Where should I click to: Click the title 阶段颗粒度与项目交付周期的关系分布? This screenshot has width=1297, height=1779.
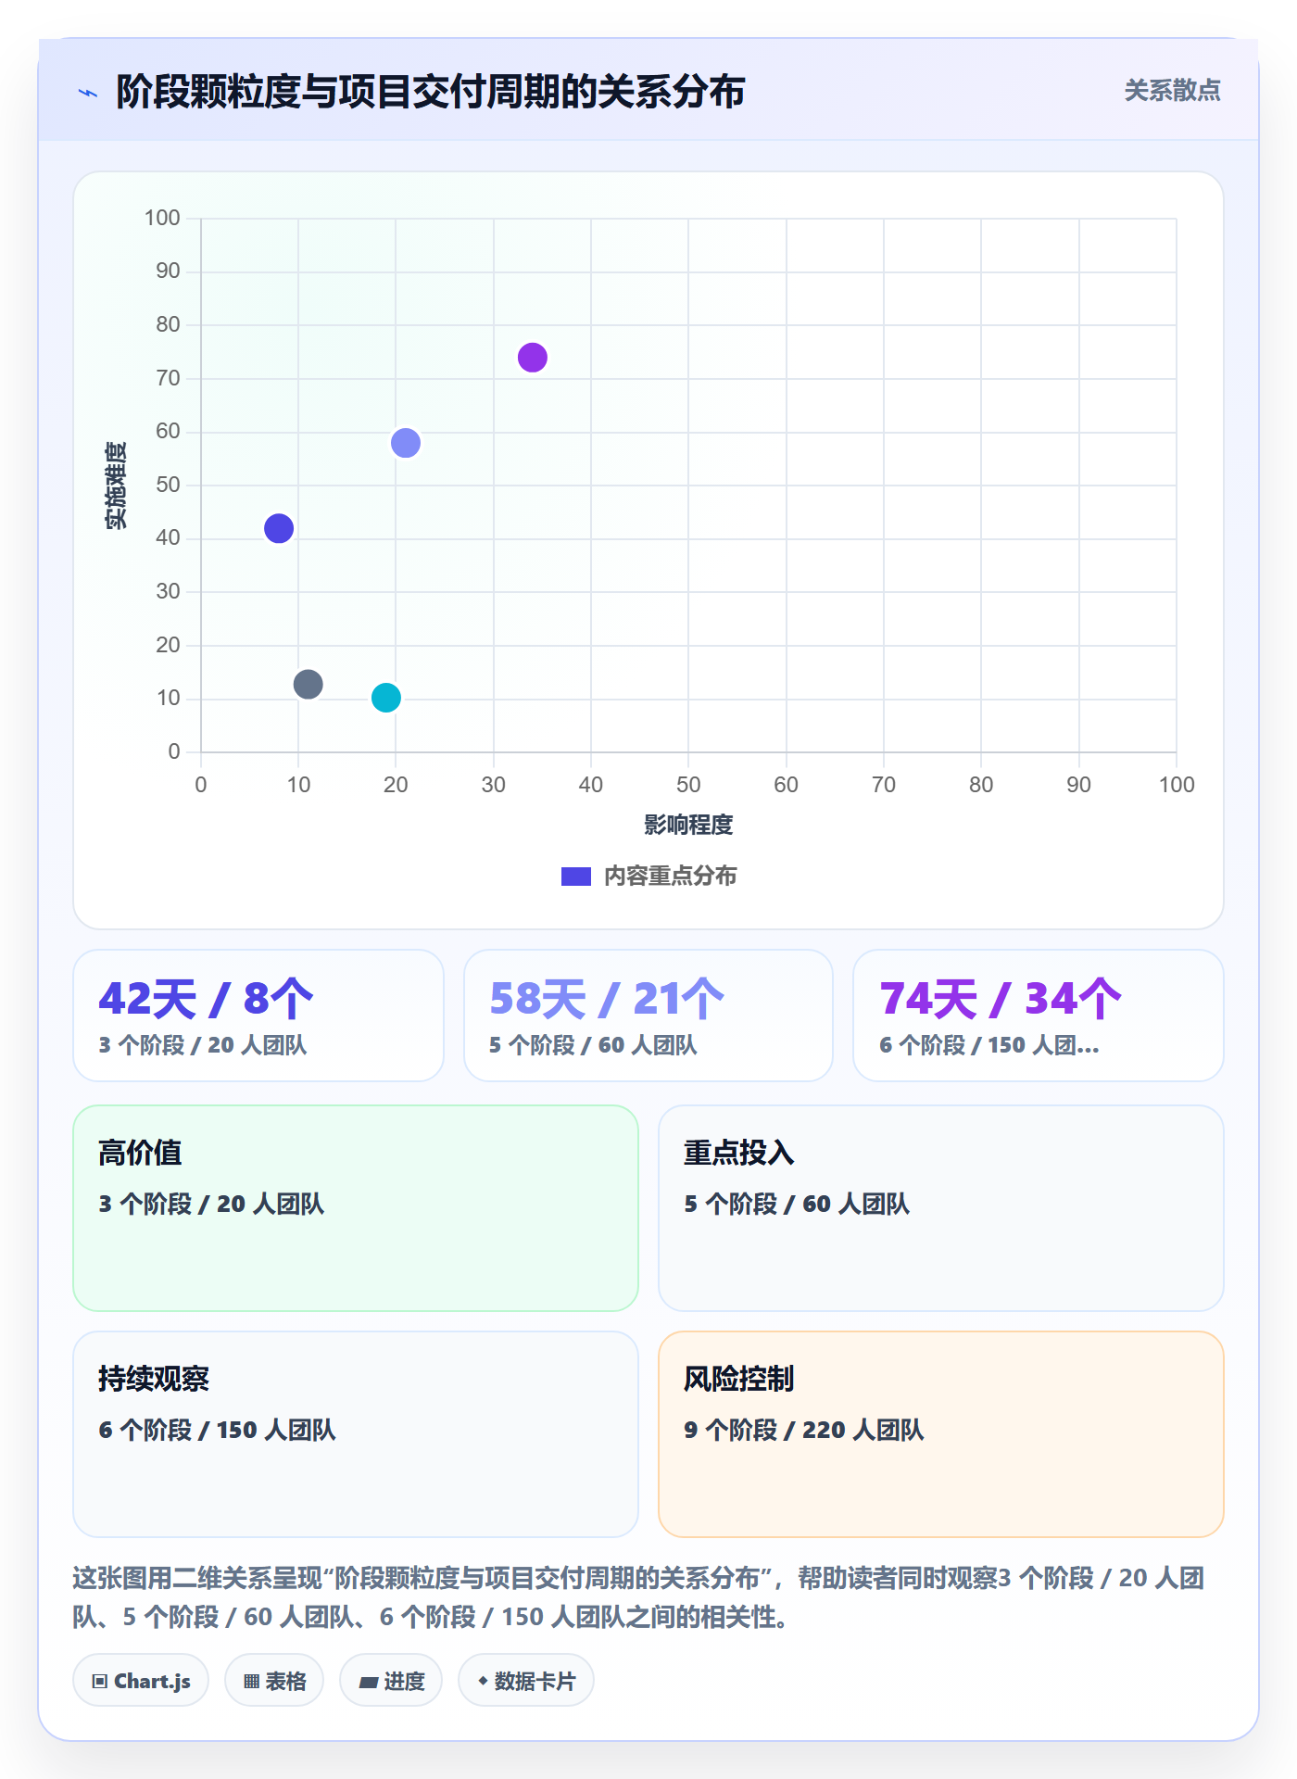pos(431,92)
